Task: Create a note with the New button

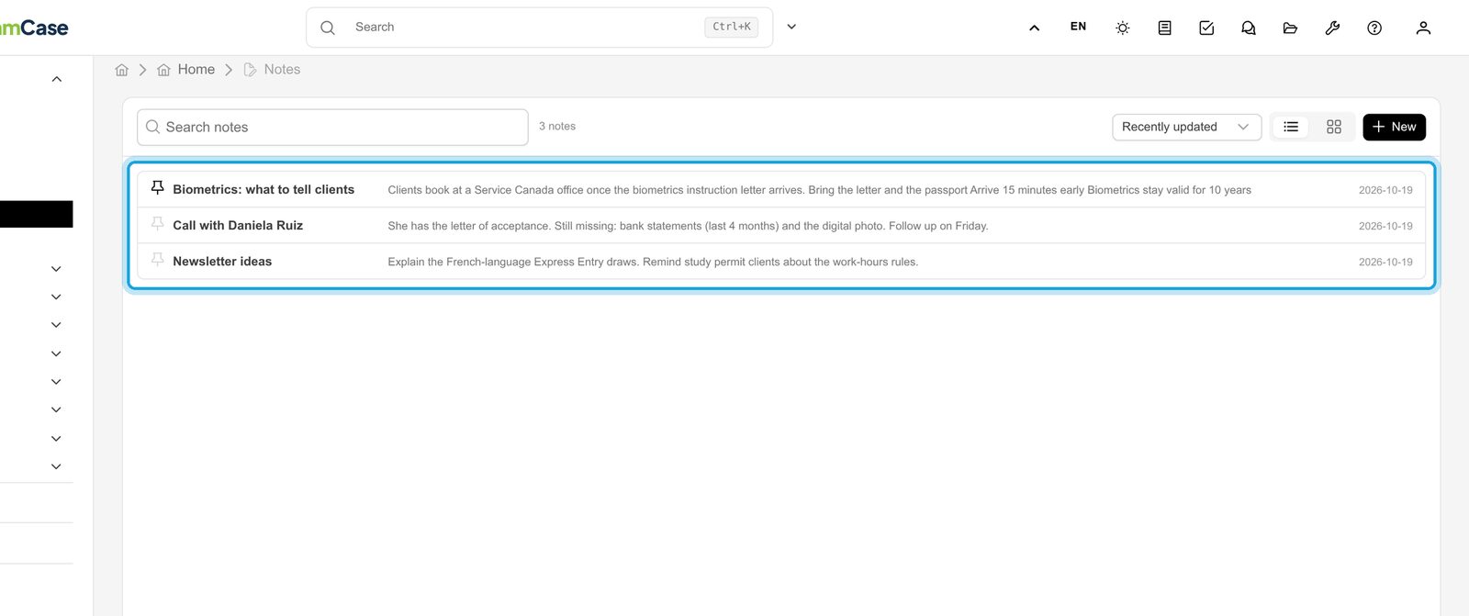Action: point(1394,127)
